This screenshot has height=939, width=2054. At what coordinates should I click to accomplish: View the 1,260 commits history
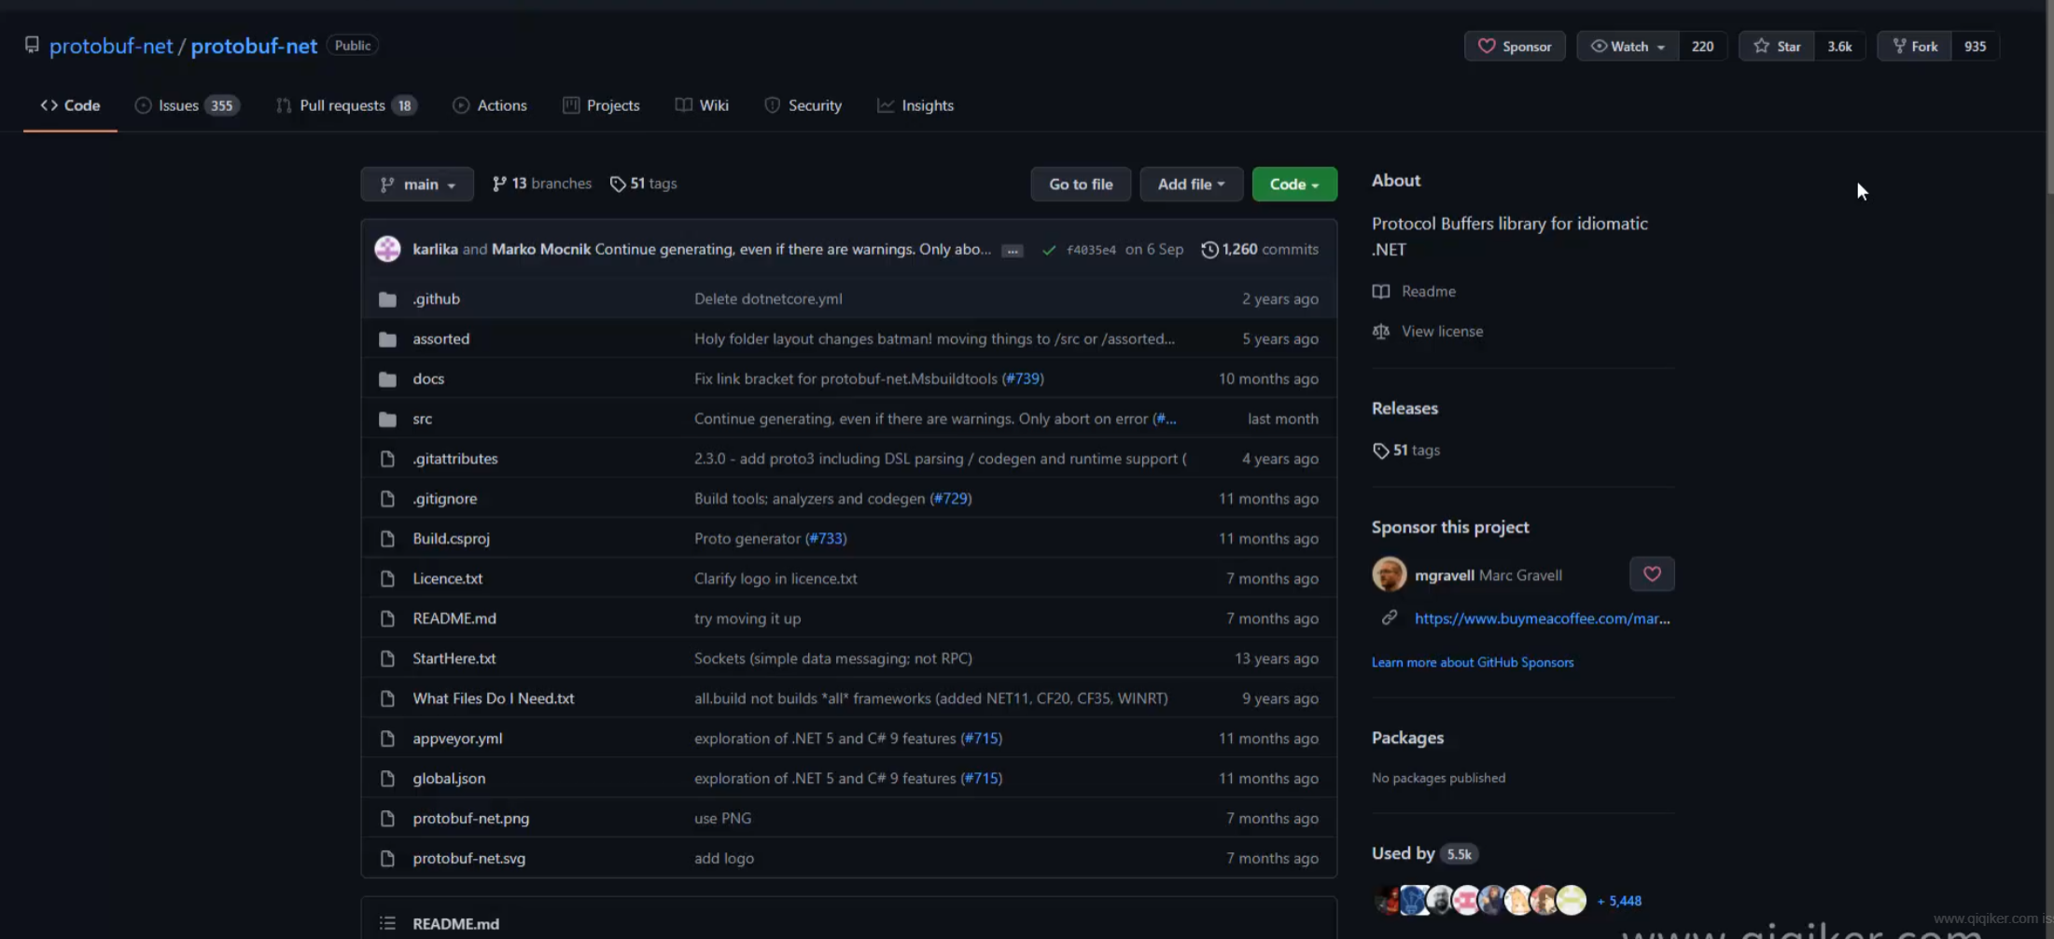click(1260, 249)
